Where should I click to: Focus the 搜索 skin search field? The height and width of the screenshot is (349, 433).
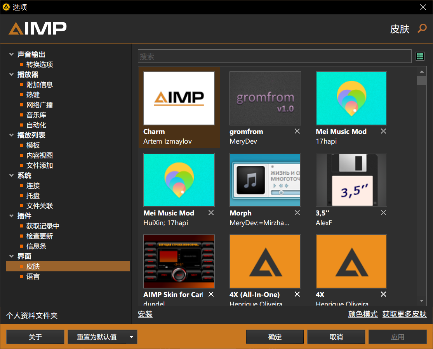click(x=275, y=56)
